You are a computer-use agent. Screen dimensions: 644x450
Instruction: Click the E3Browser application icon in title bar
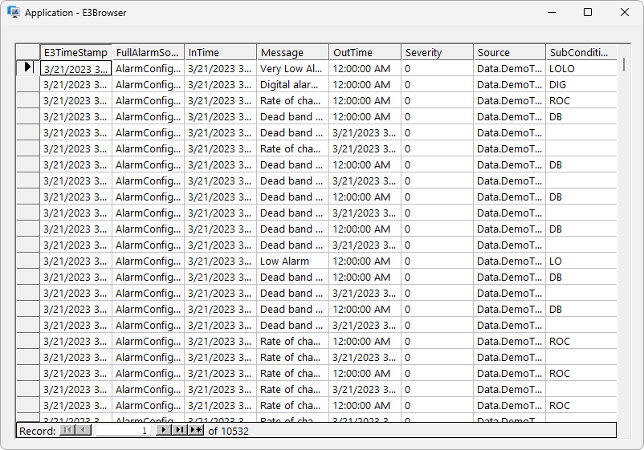tap(13, 12)
